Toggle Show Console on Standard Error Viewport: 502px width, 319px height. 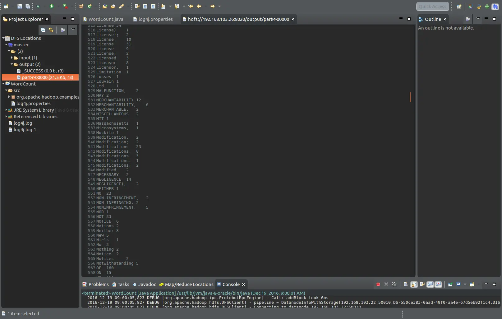438,284
